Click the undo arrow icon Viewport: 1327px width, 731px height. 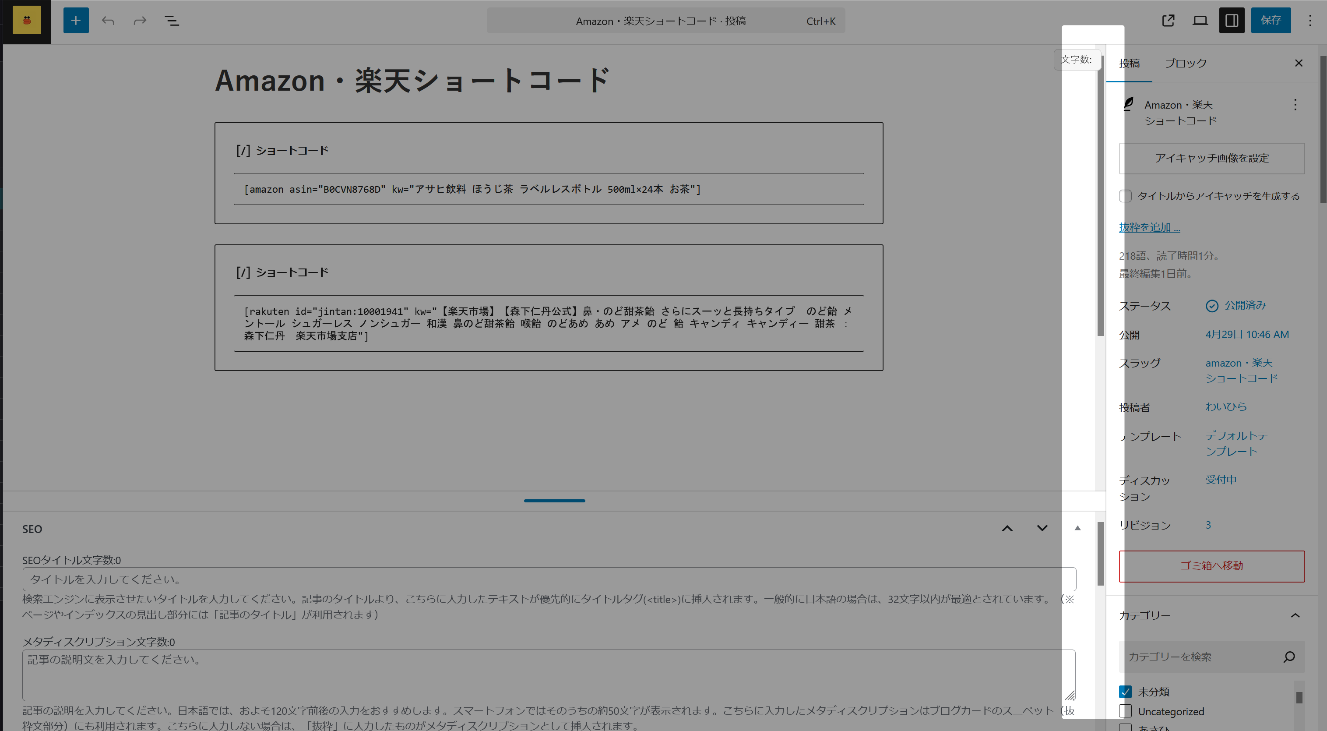point(108,21)
